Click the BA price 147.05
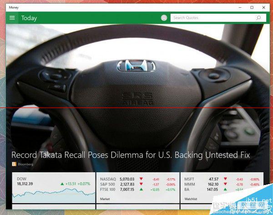Image resolution: width=273 pixels, height=215 pixels. coord(212,190)
